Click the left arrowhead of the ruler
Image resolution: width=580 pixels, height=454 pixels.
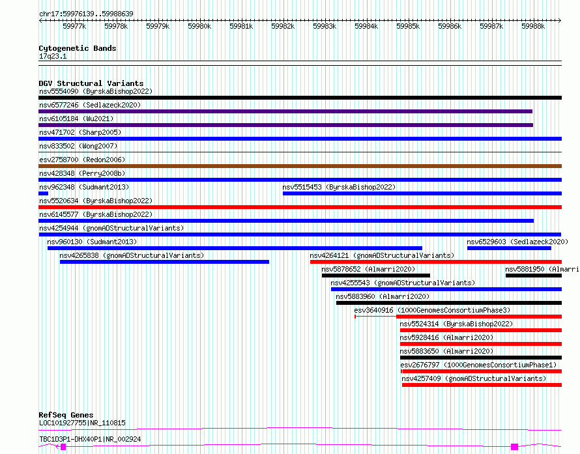click(x=40, y=20)
